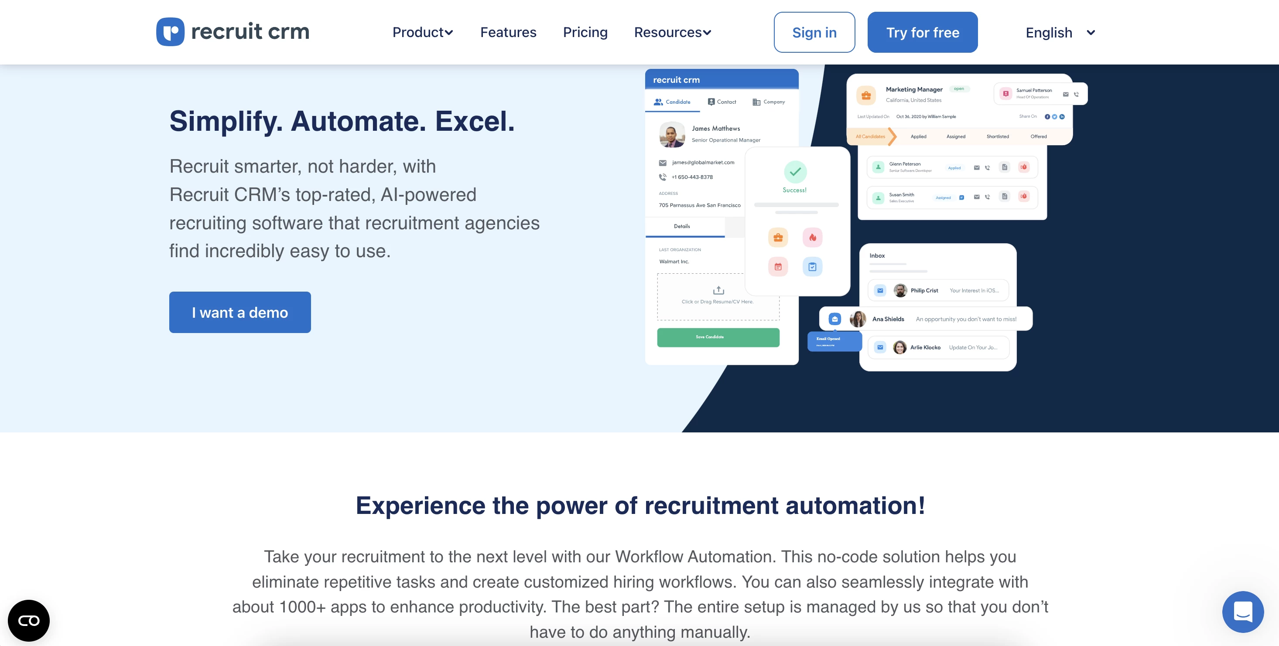Screen dimensions: 1279x646
Task: Click the Sign in link
Action: coord(814,32)
